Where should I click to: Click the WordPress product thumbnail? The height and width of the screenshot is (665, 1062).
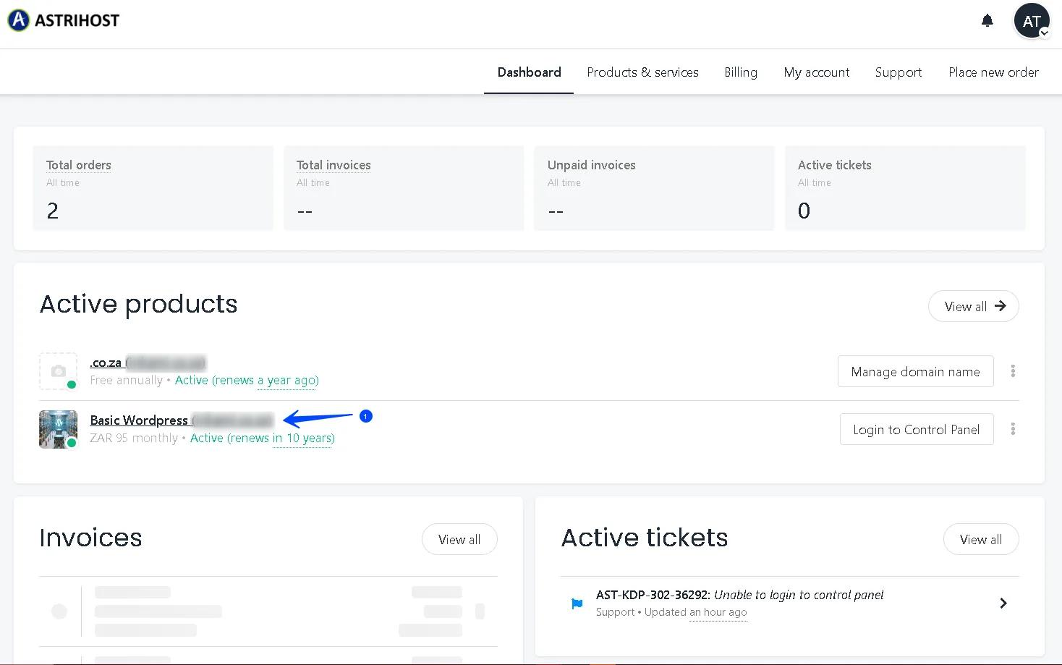click(x=58, y=428)
